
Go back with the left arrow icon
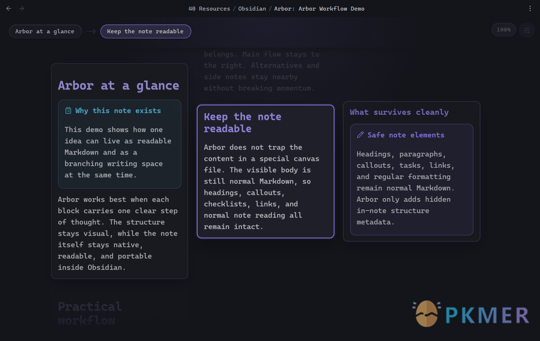9,8
